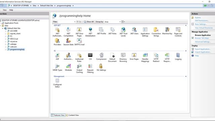Open Request Filtering feature
The height and width of the screenshot is (121, 215).
click(x=90, y=69)
